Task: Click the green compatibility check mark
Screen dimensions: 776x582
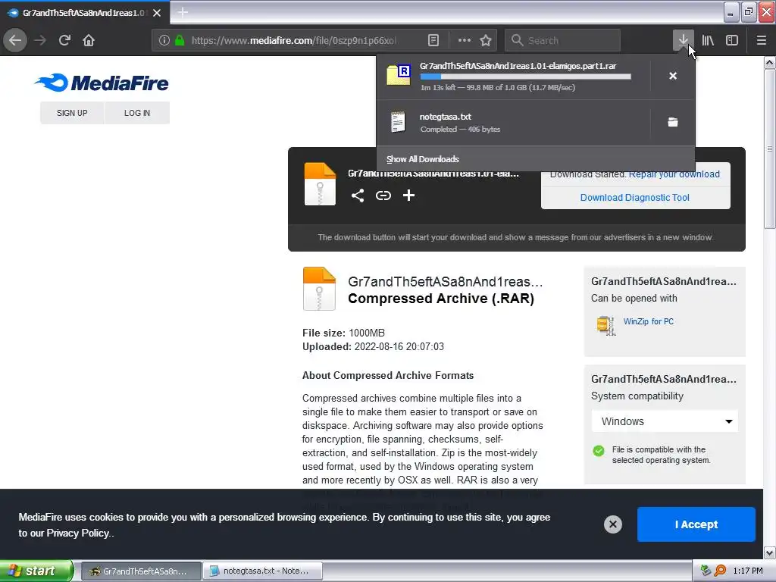Action: tap(599, 450)
